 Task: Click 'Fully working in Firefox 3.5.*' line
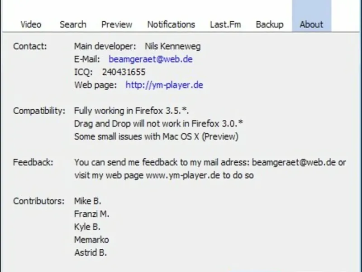pyautogui.click(x=131, y=111)
